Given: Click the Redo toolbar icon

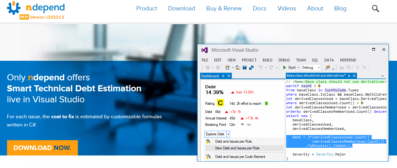Looking at the screenshot, I should point(271,68).
